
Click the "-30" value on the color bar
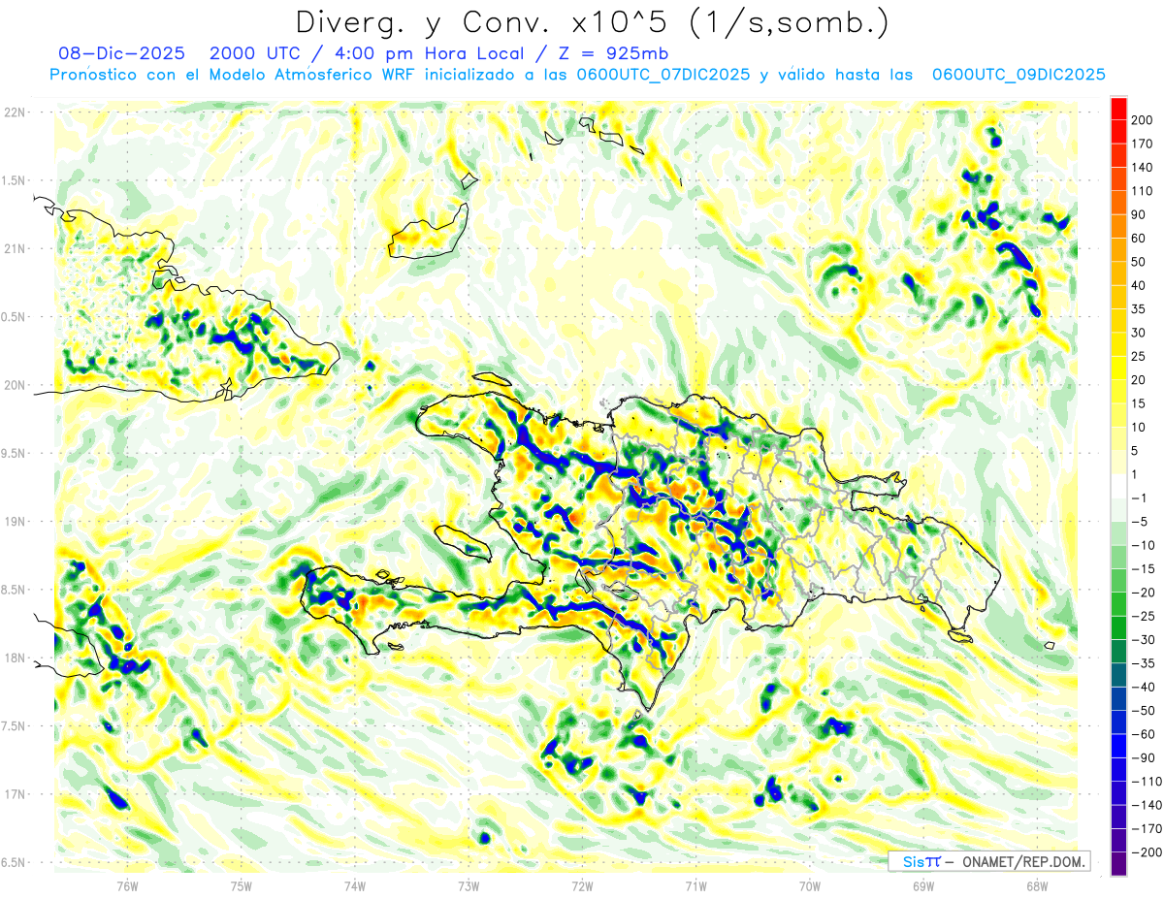1144,640
